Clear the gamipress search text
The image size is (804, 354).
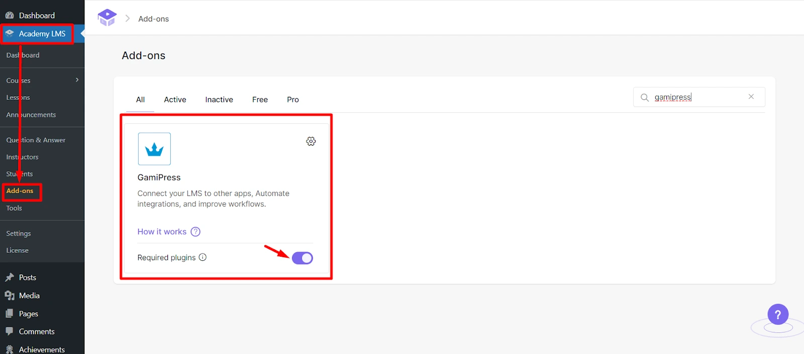click(751, 97)
